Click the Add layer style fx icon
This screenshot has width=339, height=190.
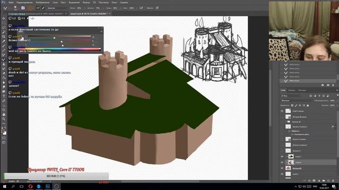[309, 180]
